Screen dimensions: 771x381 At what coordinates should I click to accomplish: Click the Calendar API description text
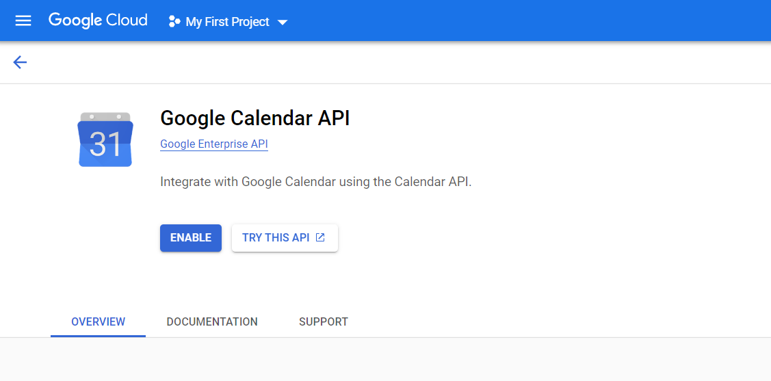pos(315,182)
